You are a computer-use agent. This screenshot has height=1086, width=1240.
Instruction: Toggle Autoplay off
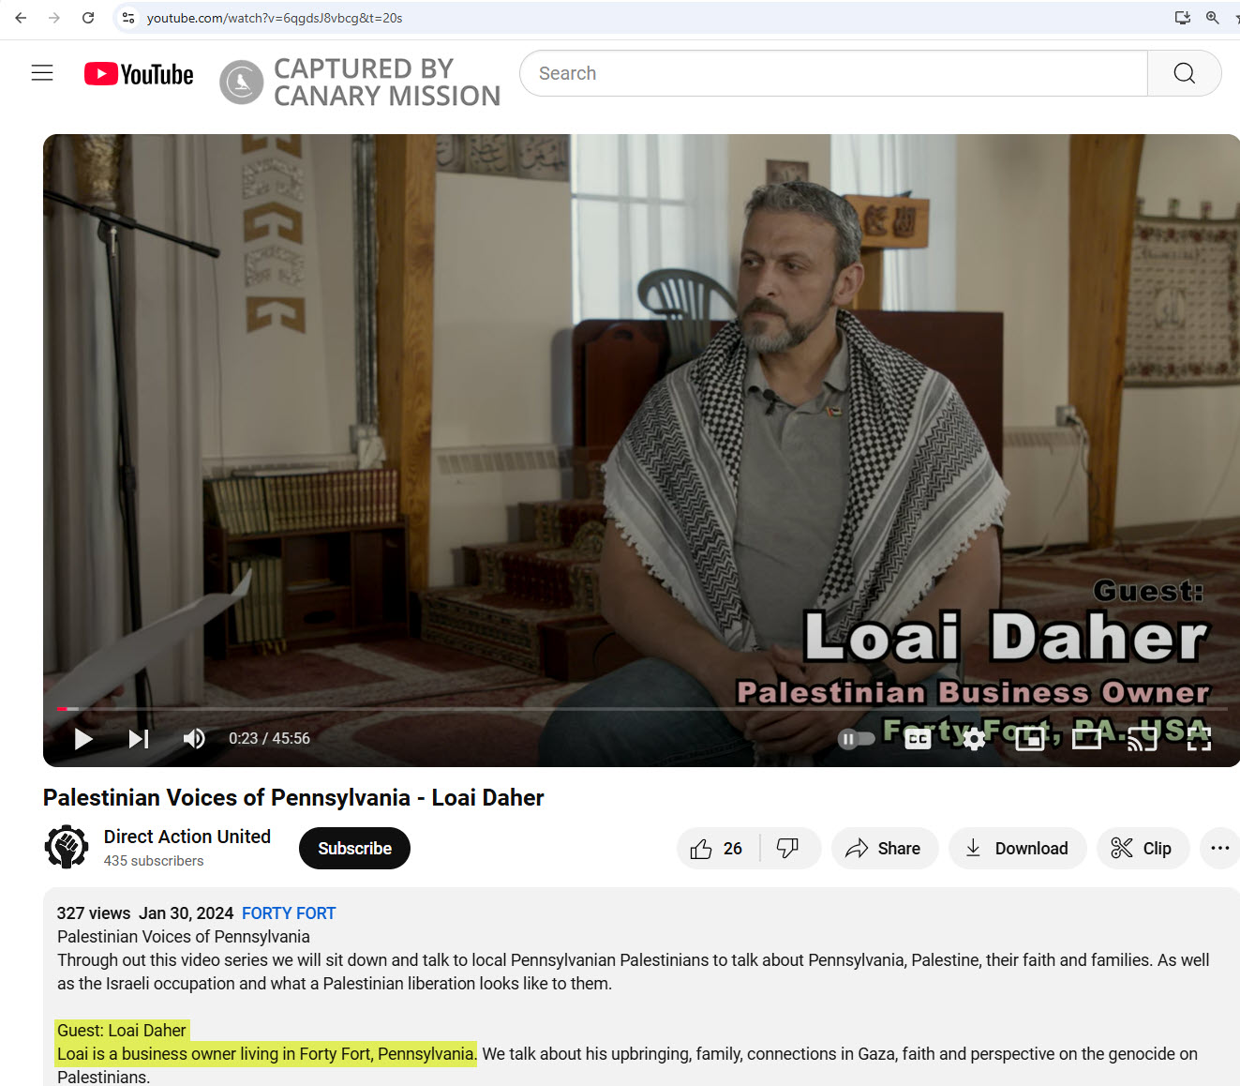tap(856, 738)
